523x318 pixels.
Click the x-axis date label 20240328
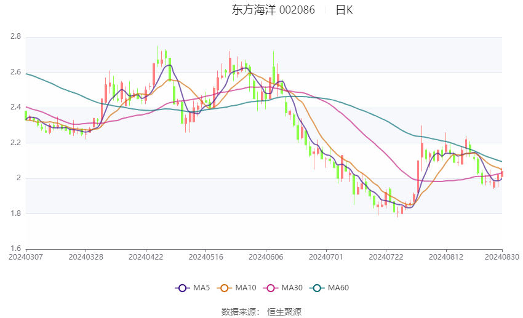[x=86, y=257]
